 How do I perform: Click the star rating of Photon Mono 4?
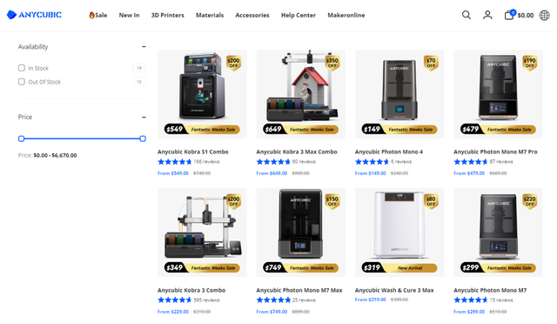tap(372, 162)
